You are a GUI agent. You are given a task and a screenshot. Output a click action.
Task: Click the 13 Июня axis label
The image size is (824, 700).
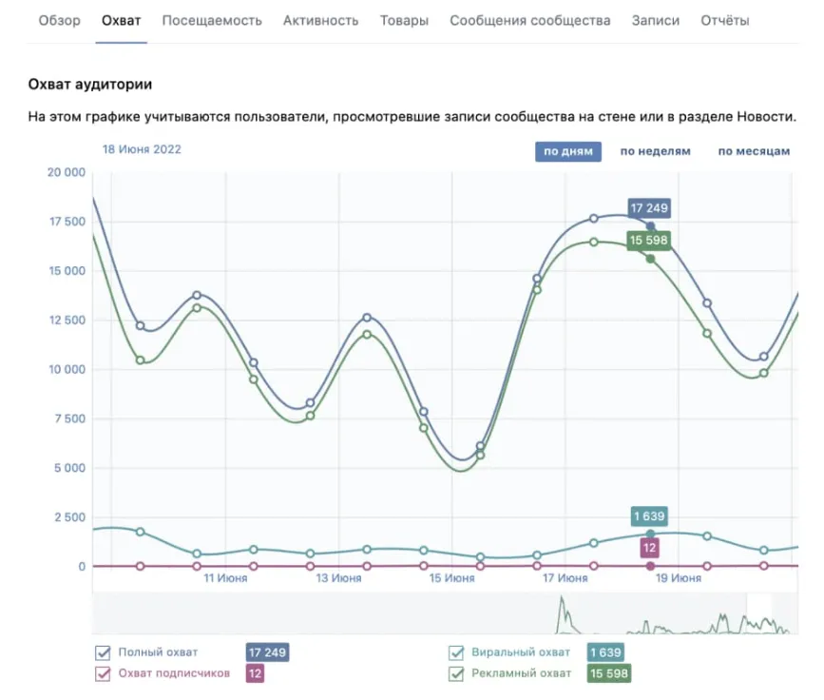pos(339,578)
